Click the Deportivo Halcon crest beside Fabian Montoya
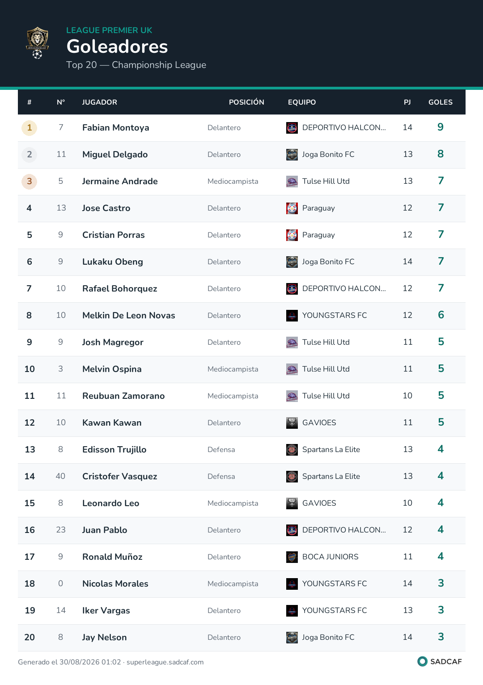Viewport: 483px width, 685px height. [x=292, y=128]
